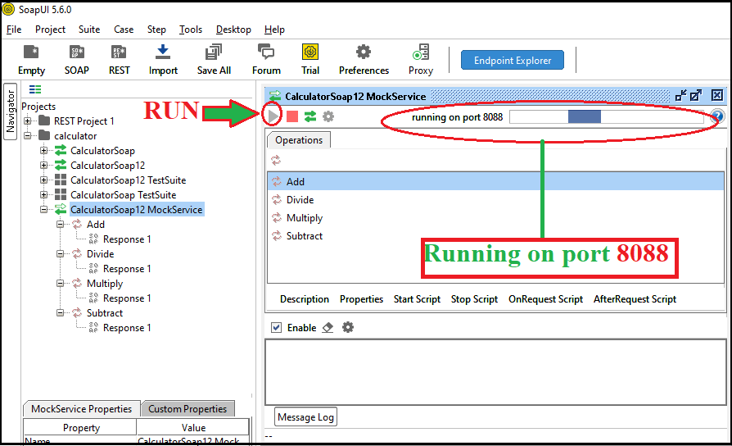
Task: Click Save All toolbar icon
Action: point(214,60)
